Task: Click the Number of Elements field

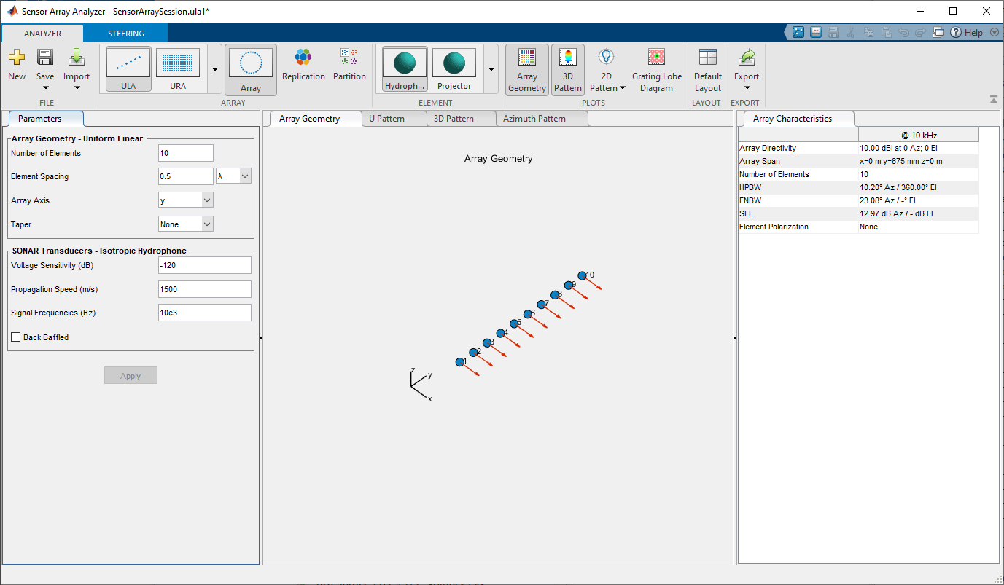Action: [x=186, y=153]
